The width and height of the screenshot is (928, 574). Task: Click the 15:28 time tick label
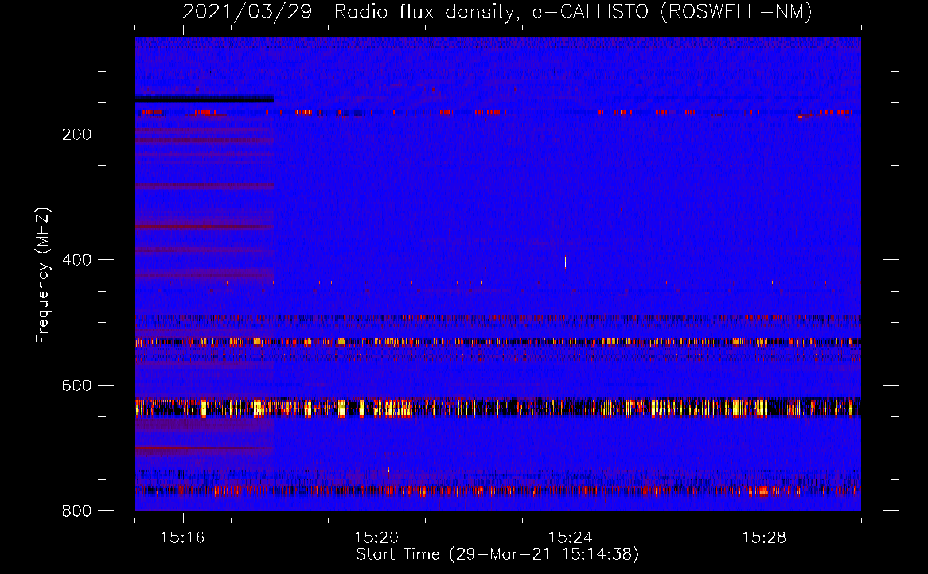764,537
